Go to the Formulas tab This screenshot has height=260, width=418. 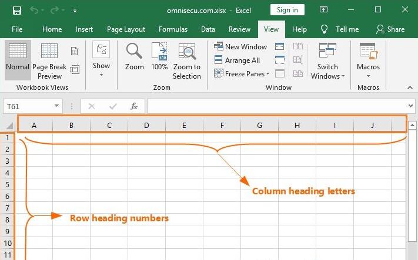pos(173,29)
